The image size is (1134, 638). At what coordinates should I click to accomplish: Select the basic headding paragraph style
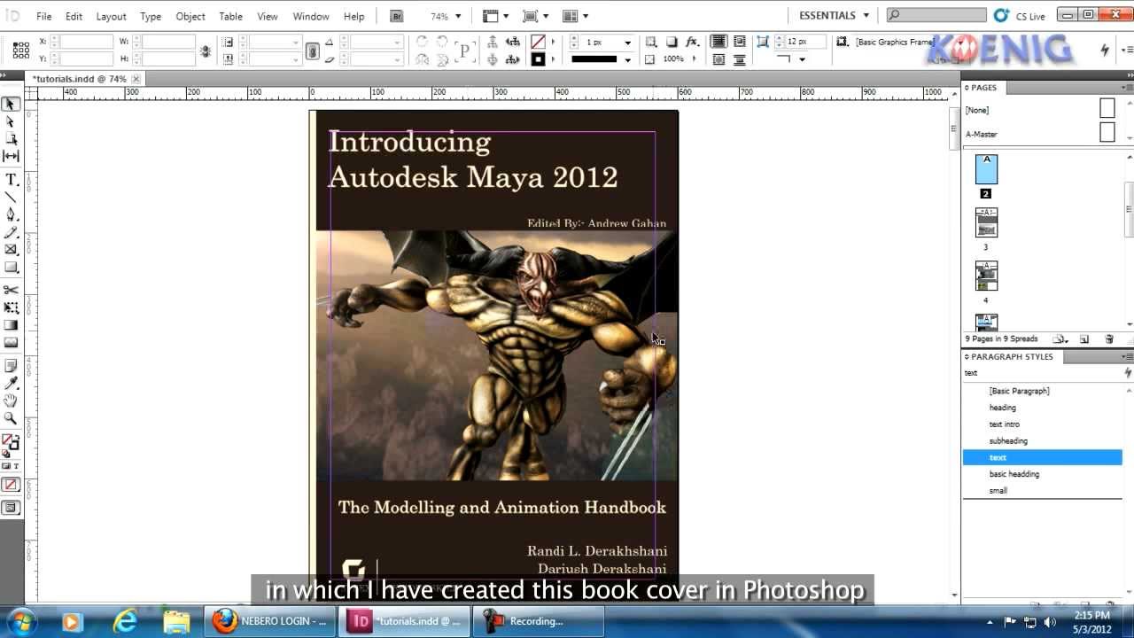tap(1014, 474)
